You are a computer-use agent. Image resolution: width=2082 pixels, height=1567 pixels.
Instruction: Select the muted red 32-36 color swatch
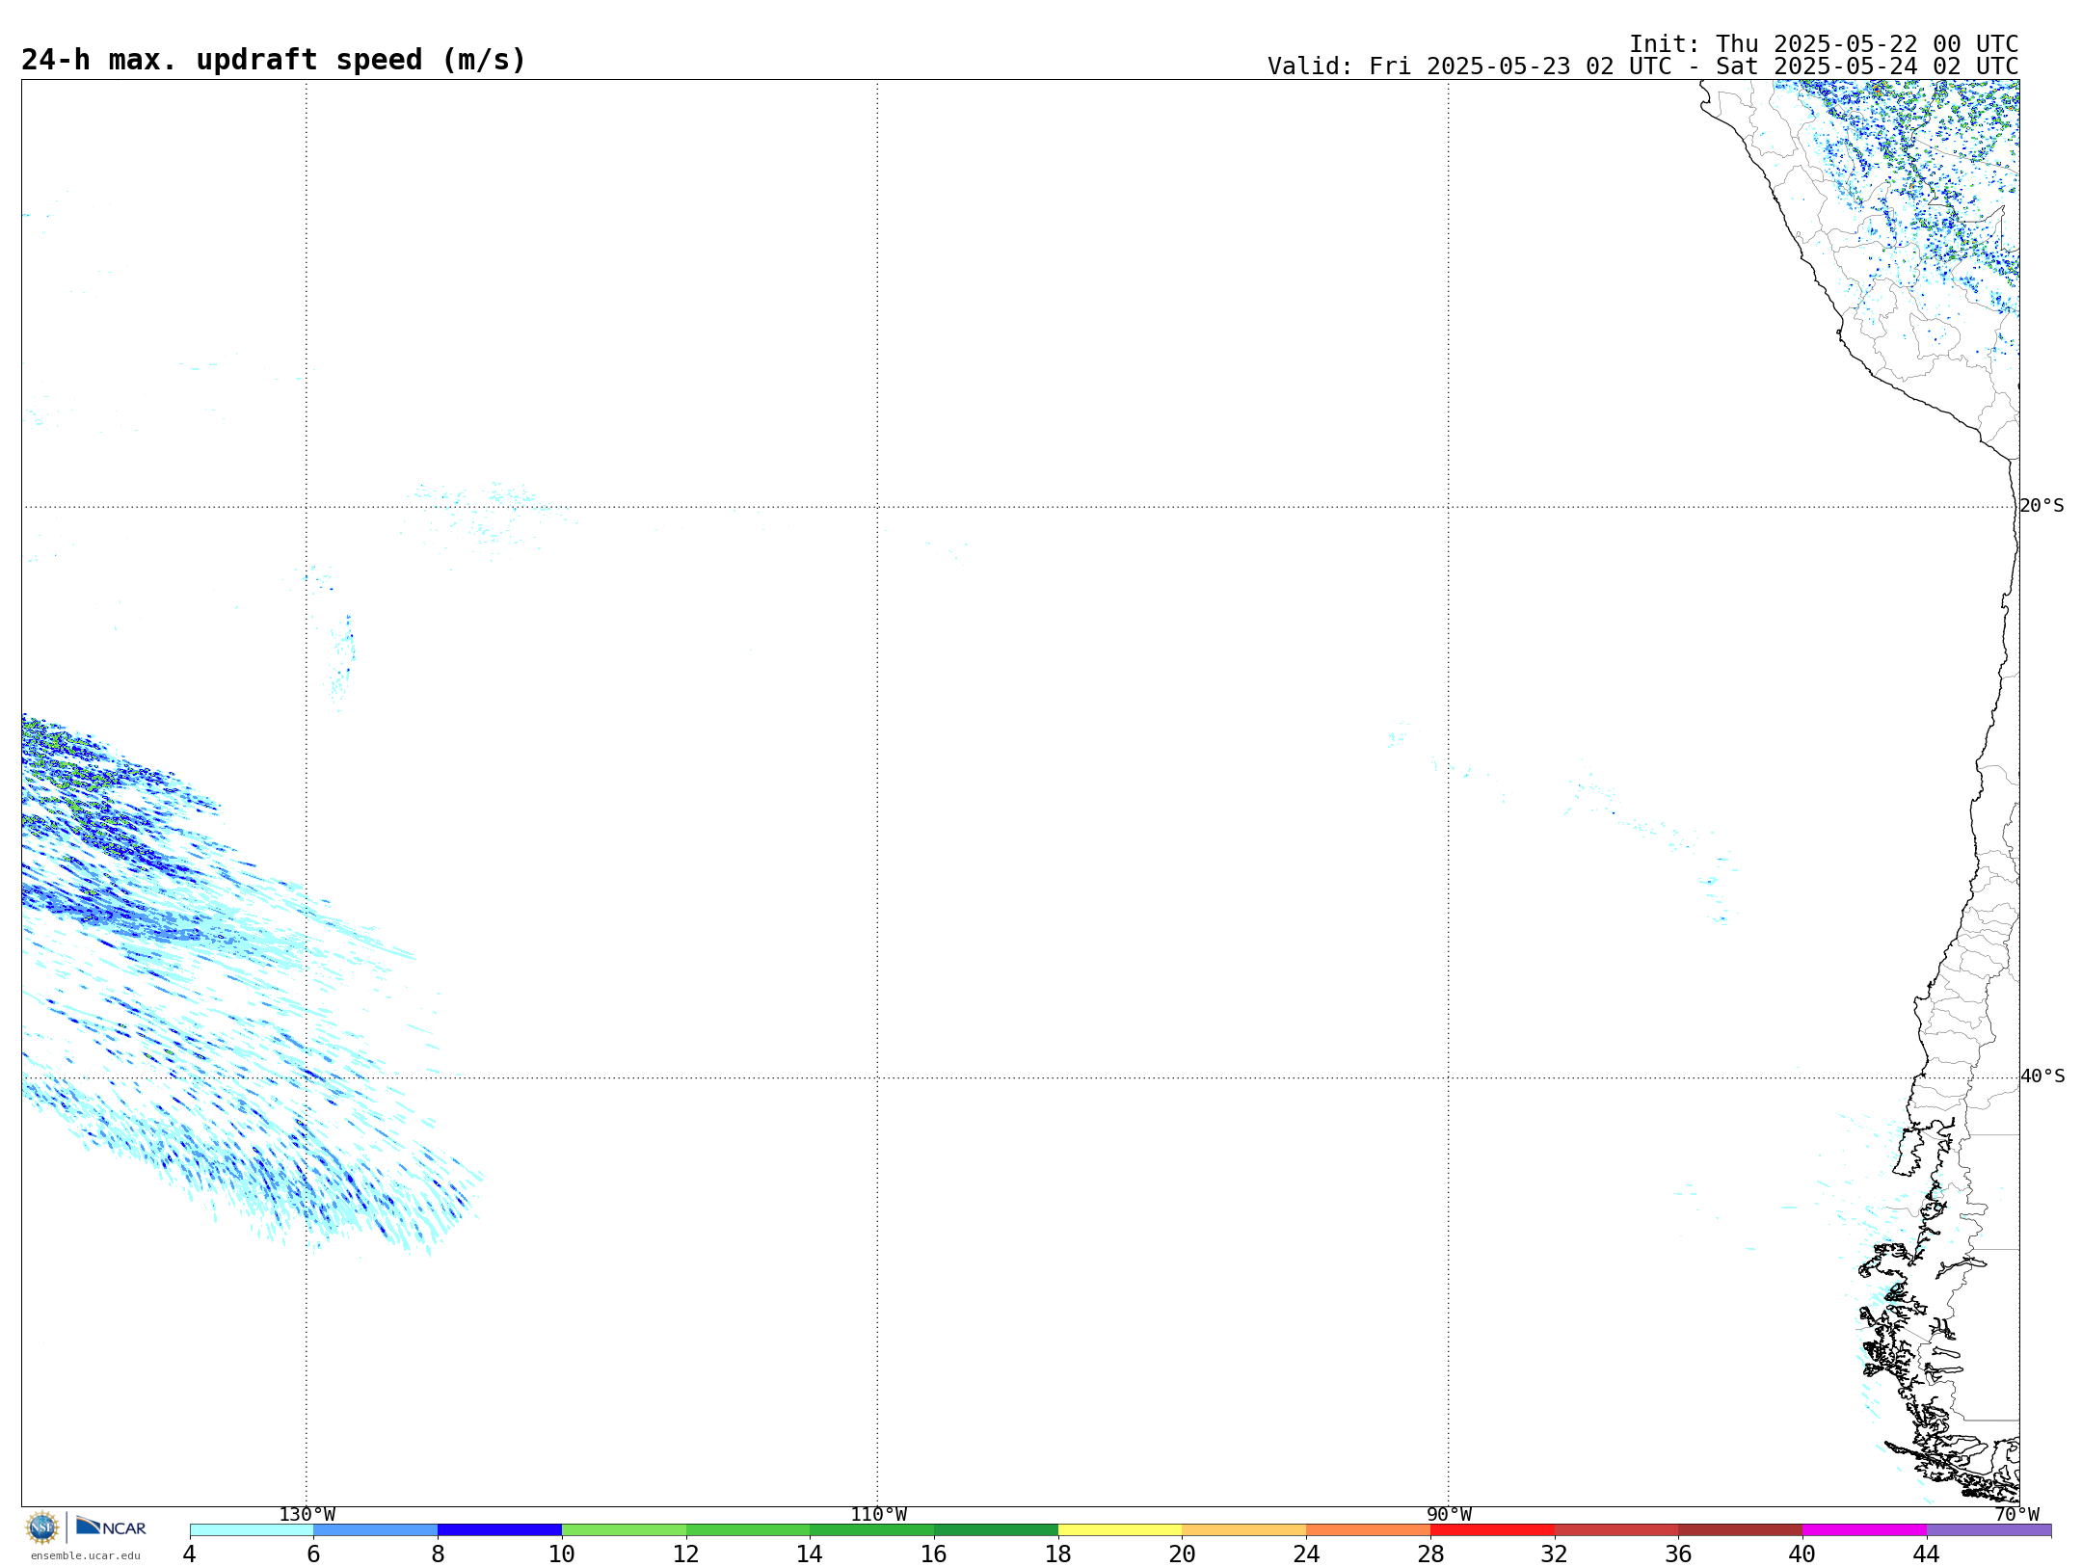pyautogui.click(x=1616, y=1530)
